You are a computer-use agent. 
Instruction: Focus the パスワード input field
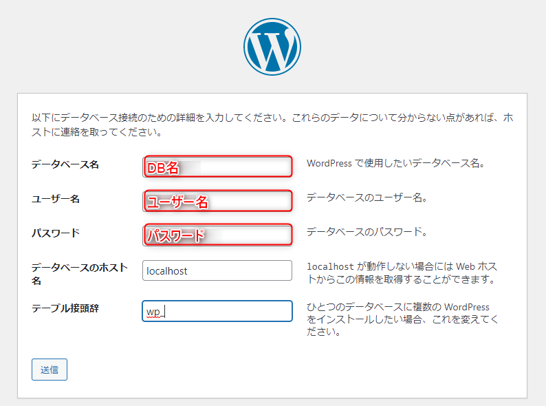[x=217, y=235]
